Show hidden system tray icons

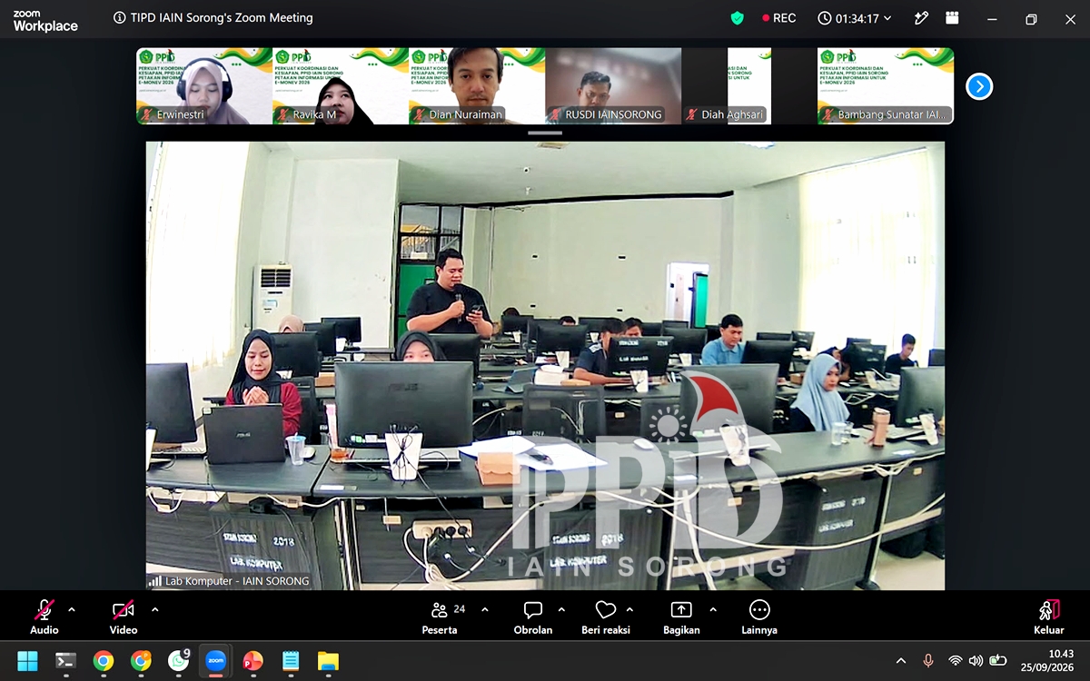901,661
